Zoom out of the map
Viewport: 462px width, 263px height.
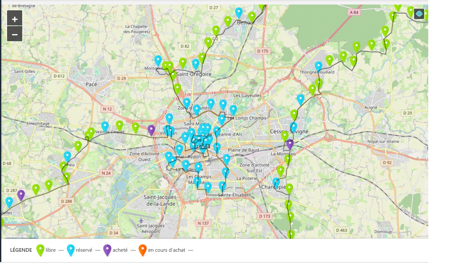pyautogui.click(x=14, y=34)
